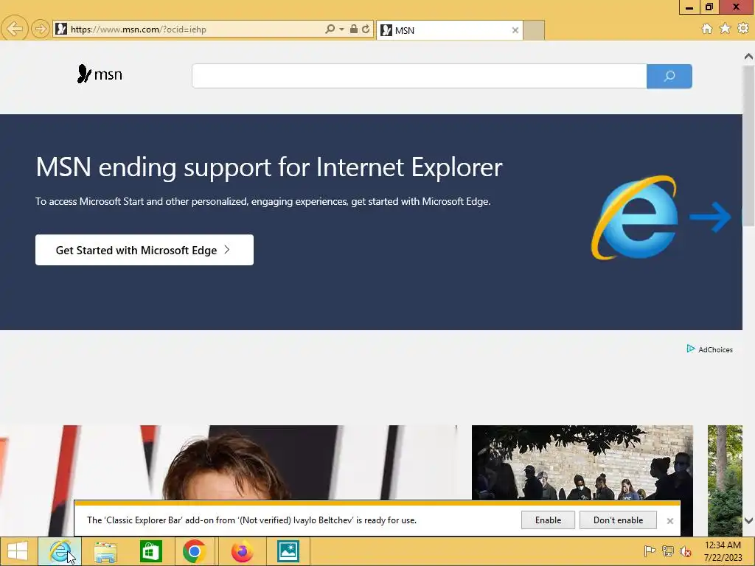Viewport: 755px width, 566px height.
Task: Go back with the browser Back arrow
Action: (x=14, y=29)
